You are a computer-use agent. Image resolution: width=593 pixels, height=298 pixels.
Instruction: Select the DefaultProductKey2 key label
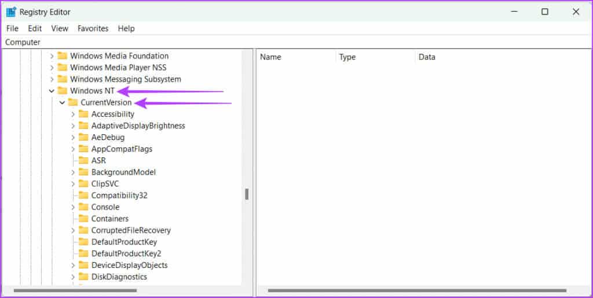coord(126,253)
